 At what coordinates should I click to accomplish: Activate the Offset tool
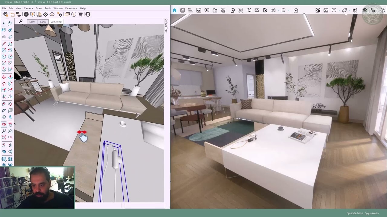pos(10,90)
